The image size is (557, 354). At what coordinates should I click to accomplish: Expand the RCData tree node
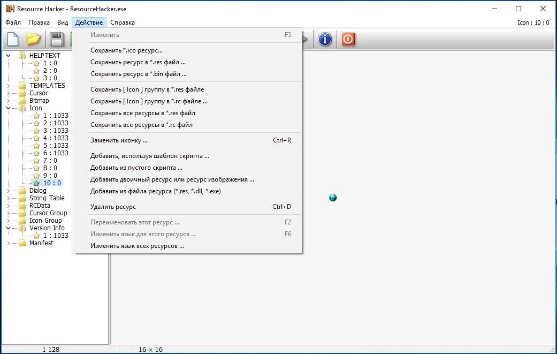pyautogui.click(x=8, y=206)
